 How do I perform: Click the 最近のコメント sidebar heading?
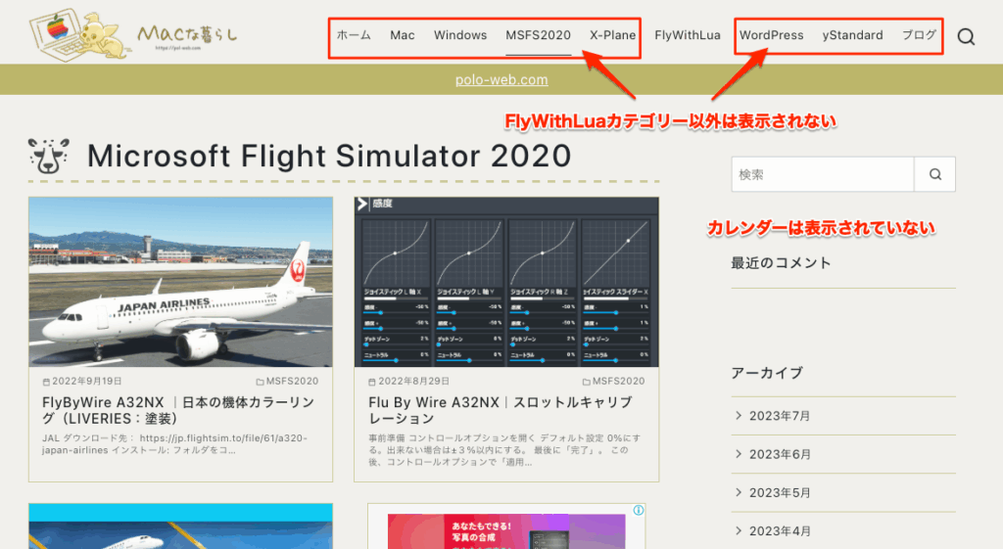781,262
